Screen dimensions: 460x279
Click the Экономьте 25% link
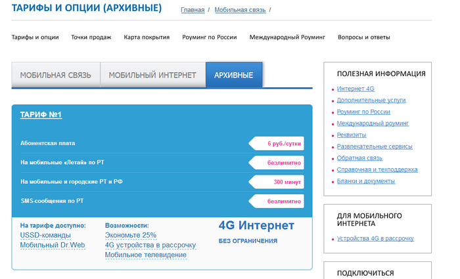click(x=131, y=235)
